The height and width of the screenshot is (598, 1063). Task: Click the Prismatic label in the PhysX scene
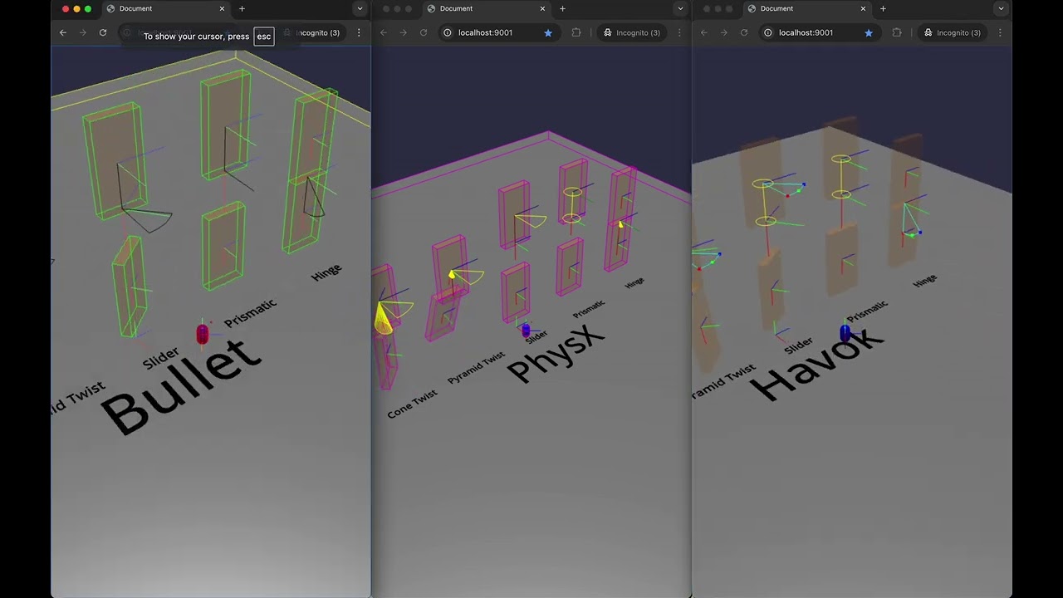(589, 309)
